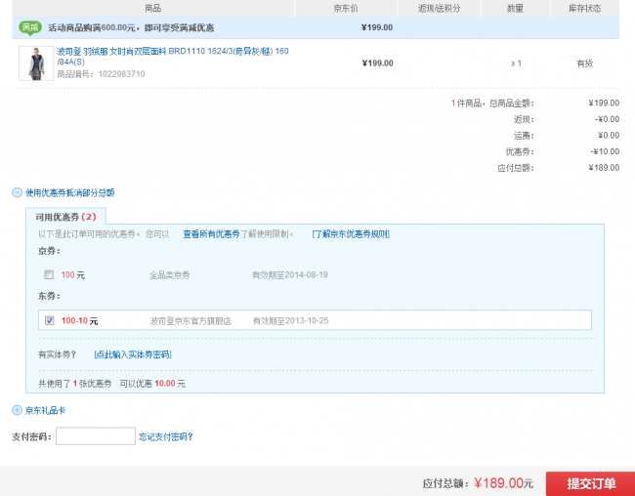Click the -¥10.00 优惠券 discount amount
Image resolution: width=635 pixels, height=496 pixels.
tap(605, 151)
